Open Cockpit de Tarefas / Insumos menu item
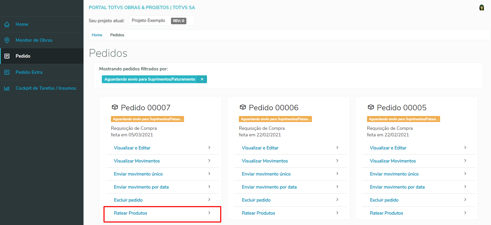Viewport: 491px width, 225px height. [46, 88]
